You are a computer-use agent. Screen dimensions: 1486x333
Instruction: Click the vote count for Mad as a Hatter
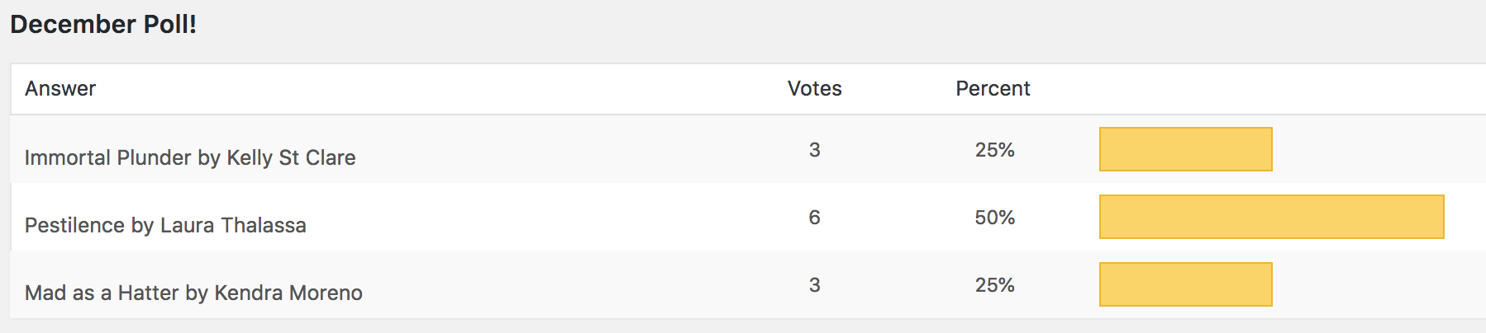coord(814,284)
